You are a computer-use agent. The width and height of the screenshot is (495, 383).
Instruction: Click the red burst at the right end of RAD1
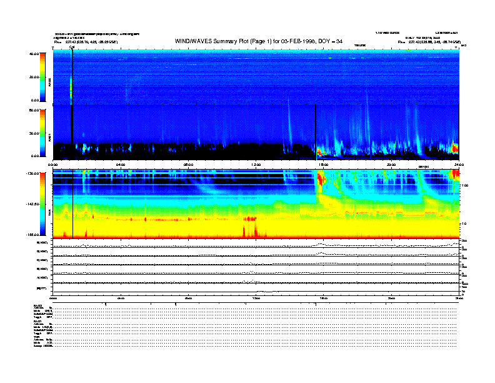click(x=454, y=148)
